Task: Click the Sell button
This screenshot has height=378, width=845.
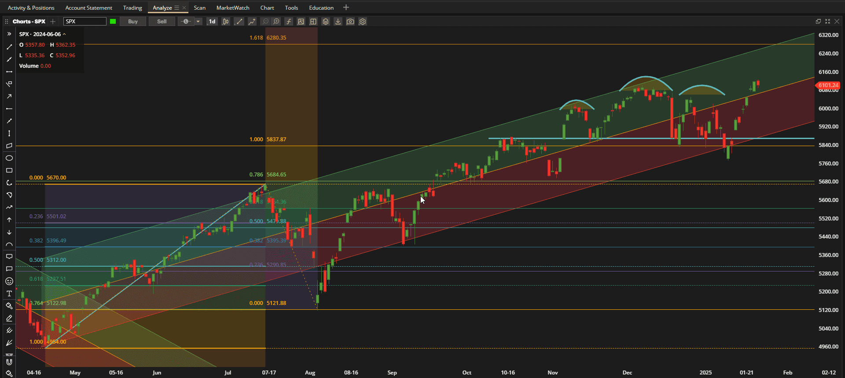Action: (x=162, y=21)
